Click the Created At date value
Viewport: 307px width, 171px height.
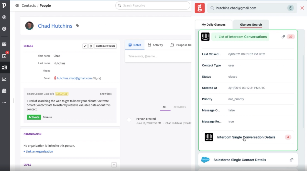pos(247,88)
